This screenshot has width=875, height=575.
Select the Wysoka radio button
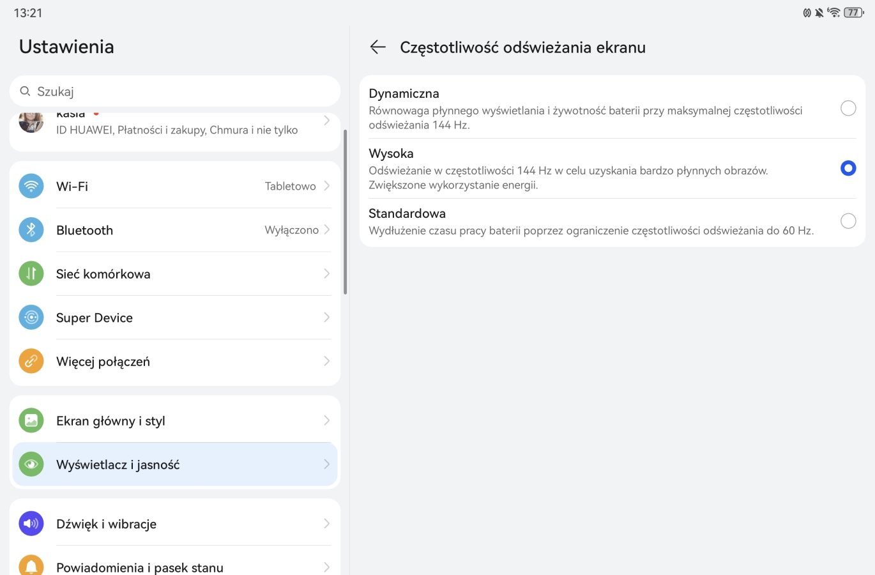tap(848, 168)
